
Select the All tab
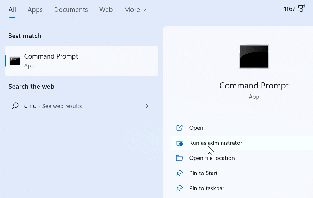(x=12, y=10)
